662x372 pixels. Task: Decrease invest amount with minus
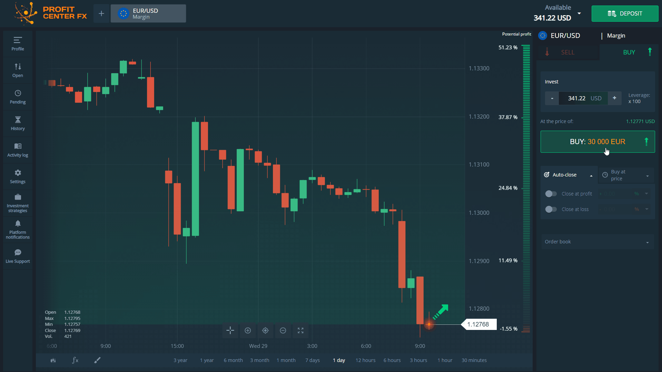(x=552, y=98)
